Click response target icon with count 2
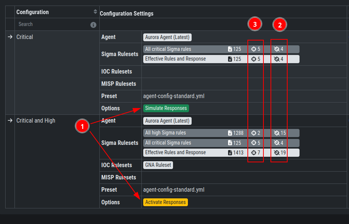This screenshot has width=349, height=224. (x=253, y=133)
